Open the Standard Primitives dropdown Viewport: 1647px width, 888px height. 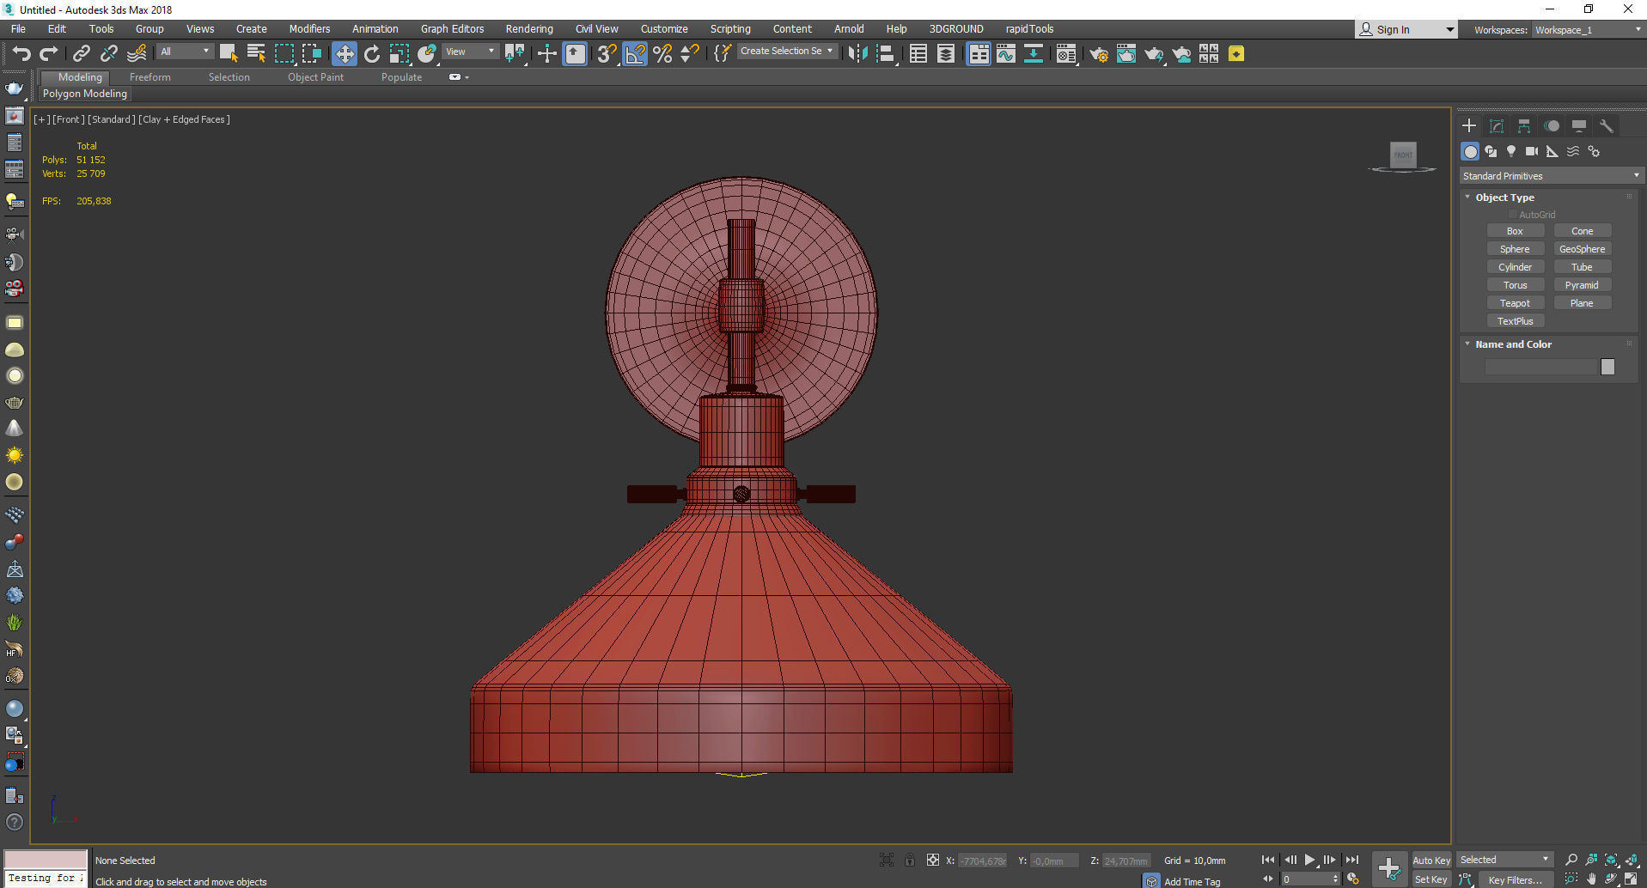[x=1551, y=176]
